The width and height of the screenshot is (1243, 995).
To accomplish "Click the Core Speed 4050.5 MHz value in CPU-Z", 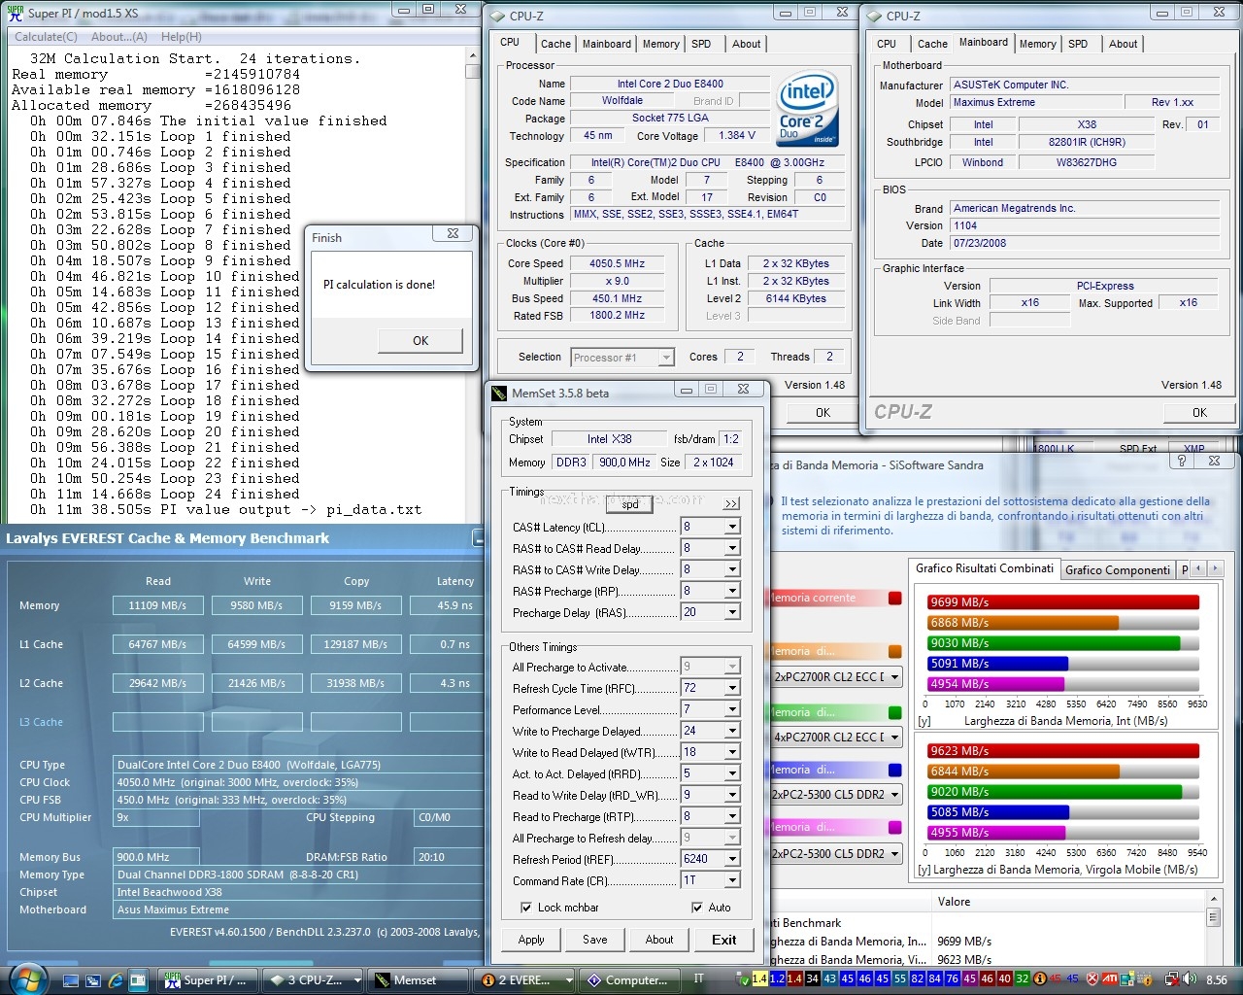I will tap(618, 263).
